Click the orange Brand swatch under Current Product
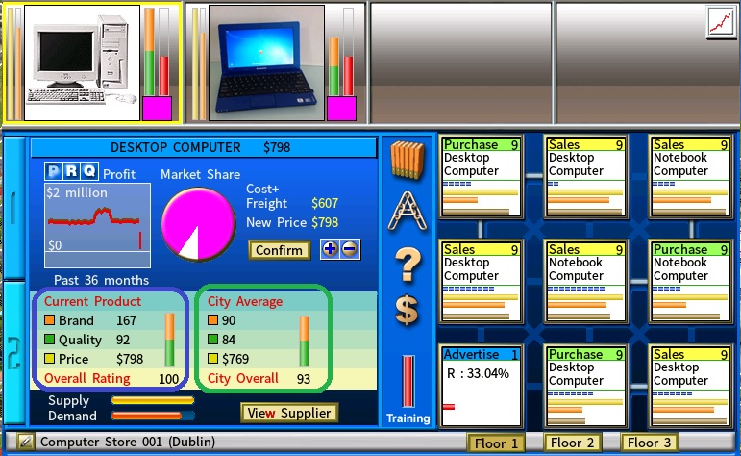The height and width of the screenshot is (456, 741). tap(49, 320)
